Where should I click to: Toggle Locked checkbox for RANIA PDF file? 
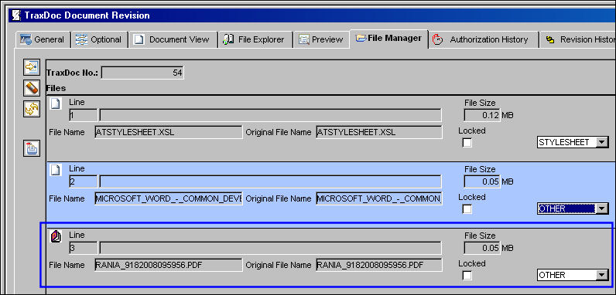coord(467,276)
